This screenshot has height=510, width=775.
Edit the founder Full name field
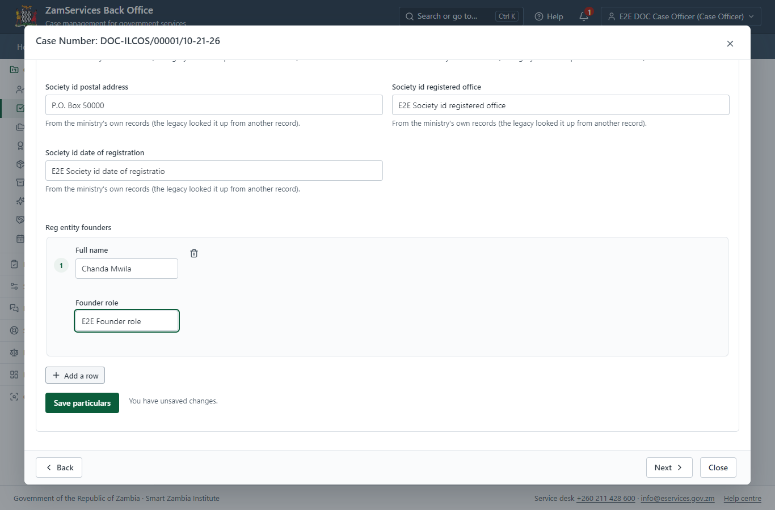[x=127, y=269]
